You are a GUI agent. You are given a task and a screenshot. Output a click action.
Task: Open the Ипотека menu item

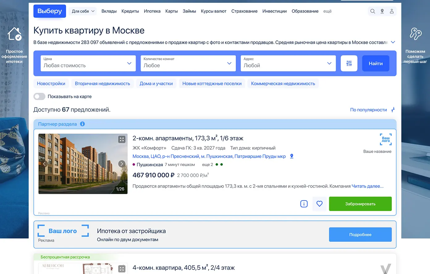152,11
